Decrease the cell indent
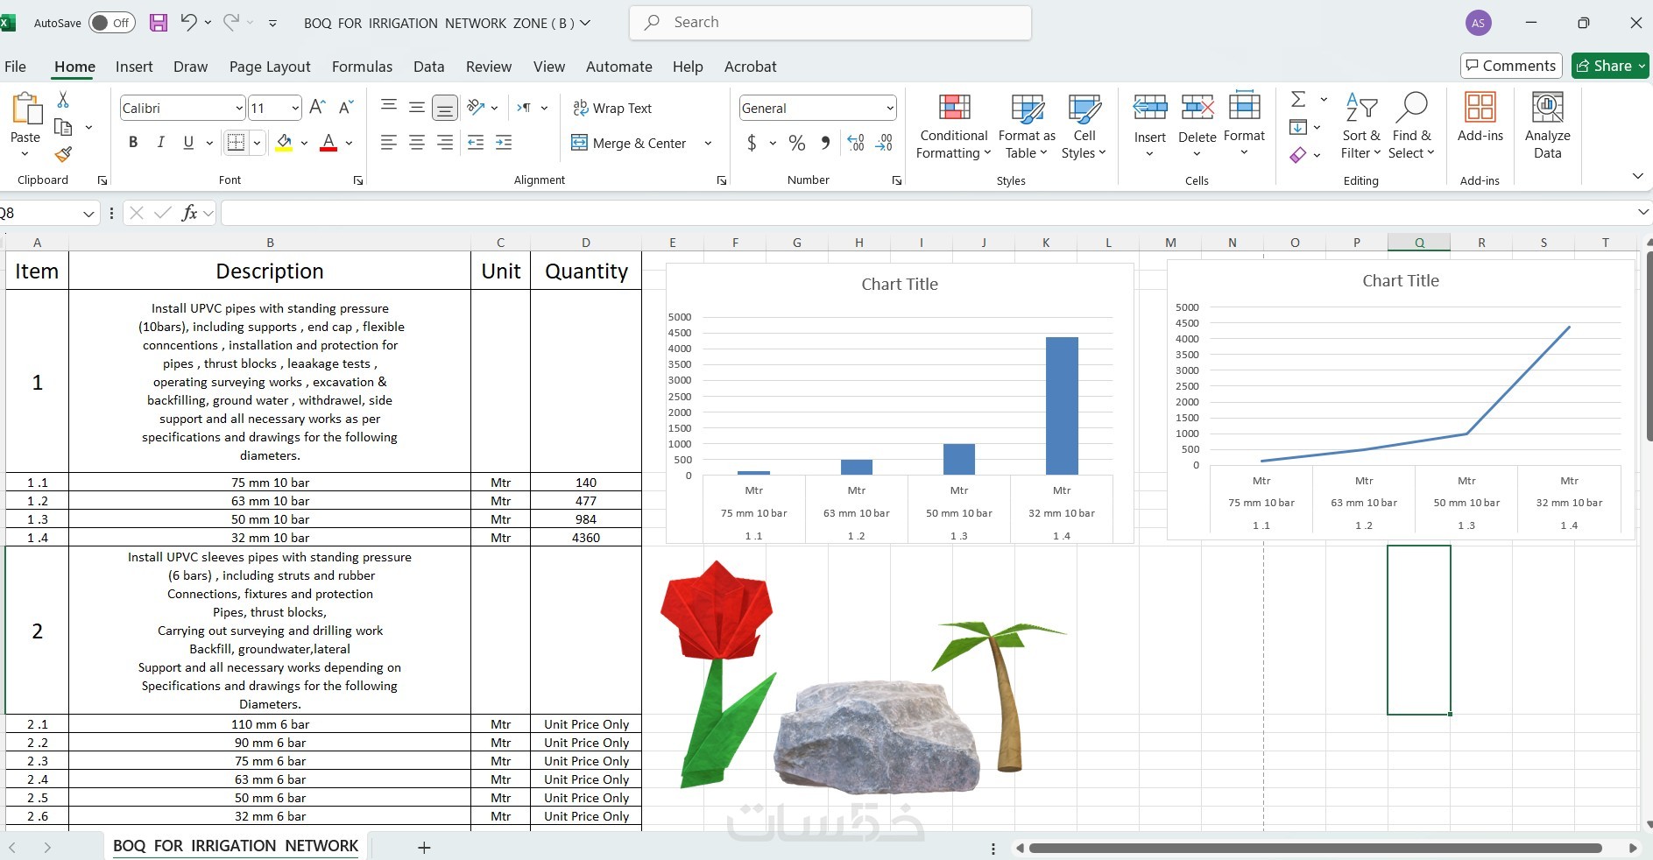 coord(476,143)
